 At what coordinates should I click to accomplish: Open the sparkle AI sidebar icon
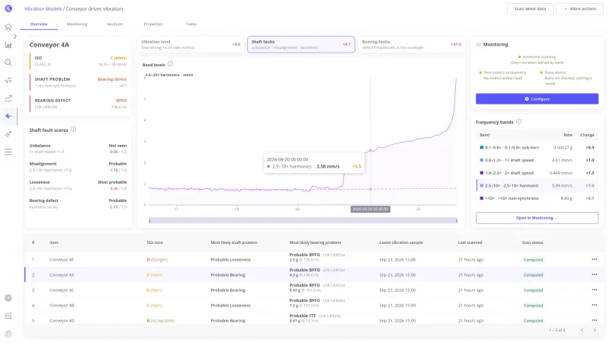coord(8,134)
